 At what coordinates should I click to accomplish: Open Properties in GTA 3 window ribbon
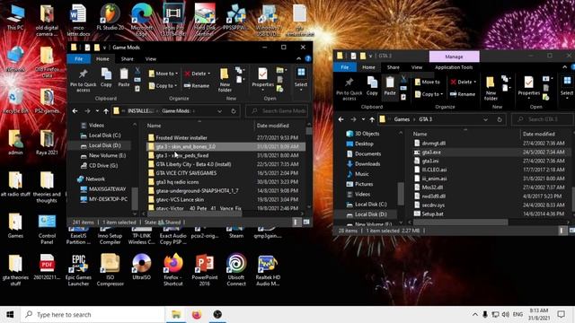pos(528,86)
